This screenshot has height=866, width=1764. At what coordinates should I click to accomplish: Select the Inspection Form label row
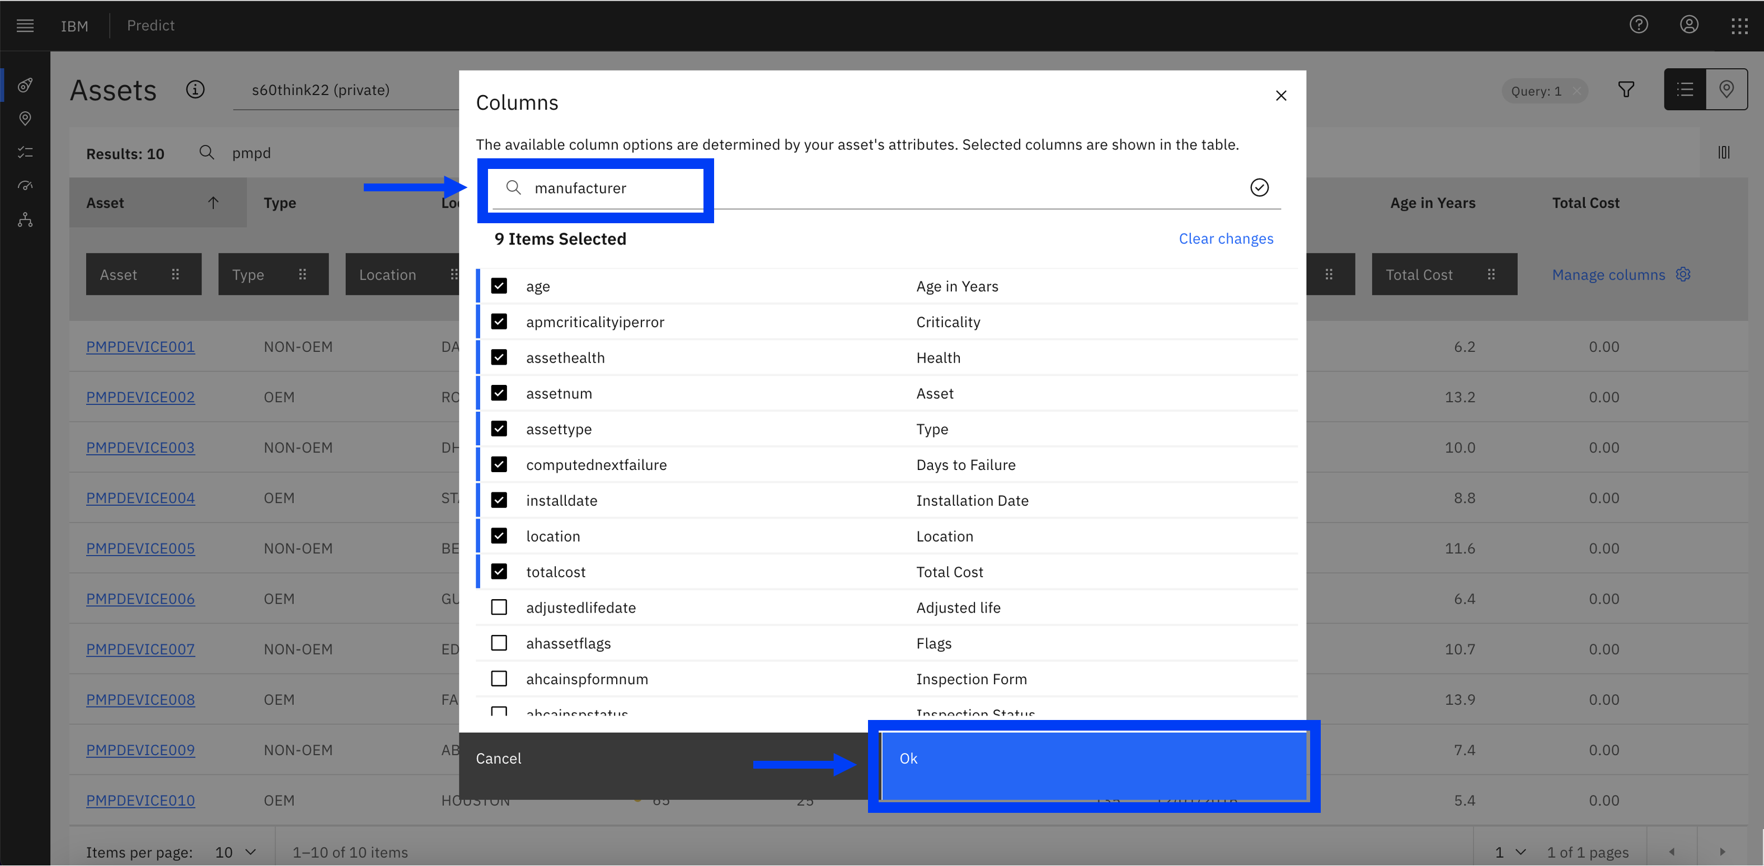click(x=971, y=679)
